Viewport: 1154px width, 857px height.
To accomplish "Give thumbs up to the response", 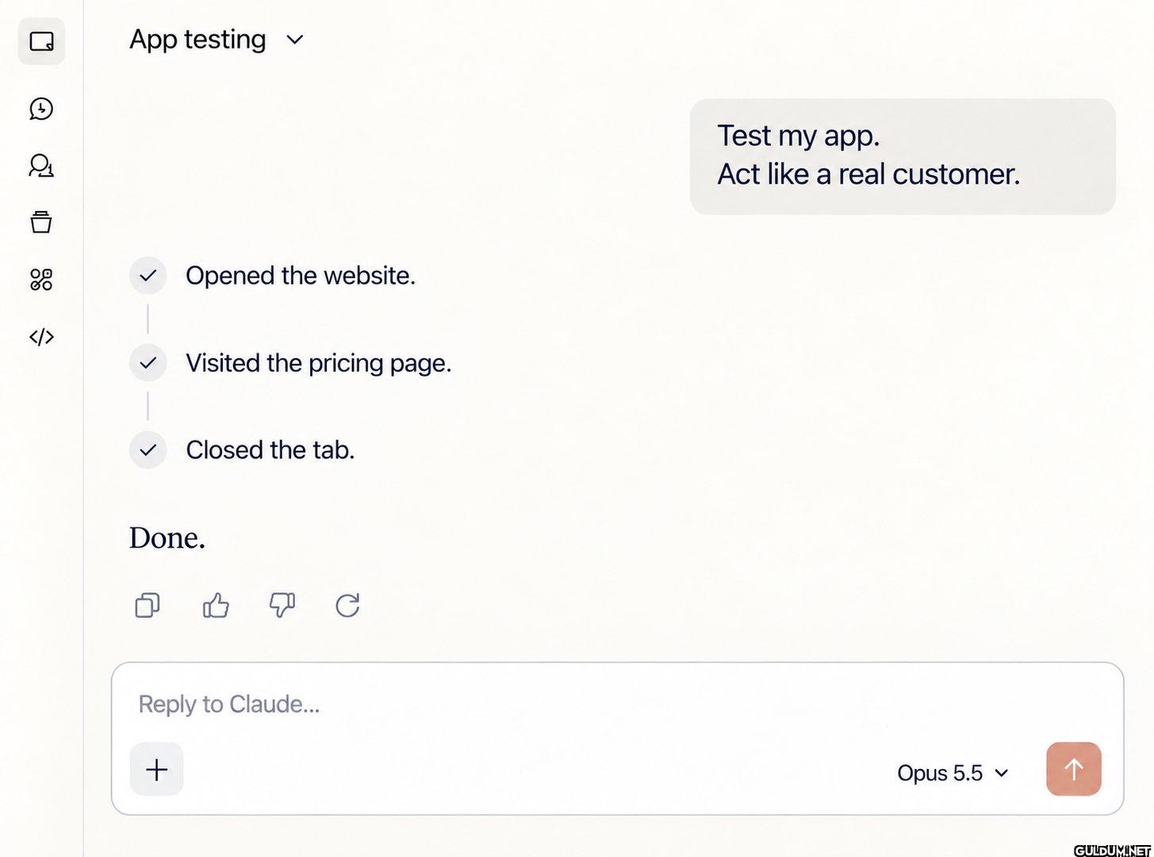I will pos(216,606).
